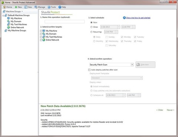Open the Security Patch Scan dropdown
Image resolution: width=178 pixels, height=137 pixels.
pos(132,65)
